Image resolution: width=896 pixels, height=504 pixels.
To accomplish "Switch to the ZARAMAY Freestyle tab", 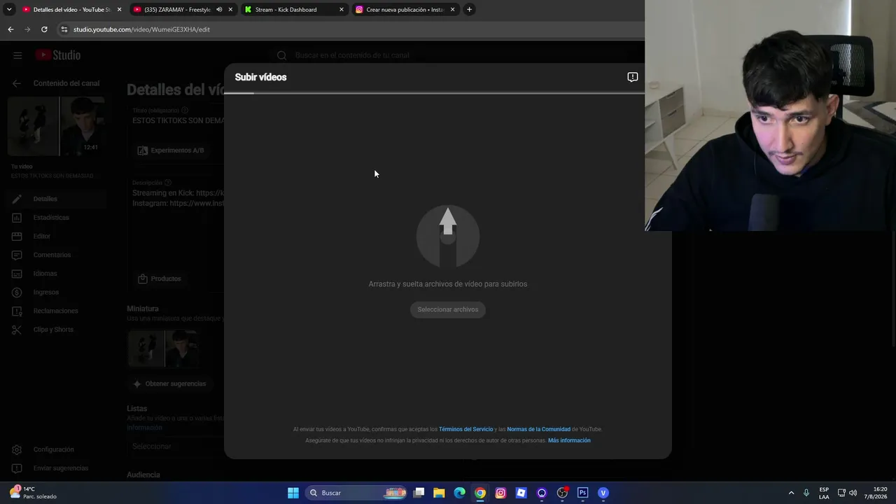I will click(183, 10).
